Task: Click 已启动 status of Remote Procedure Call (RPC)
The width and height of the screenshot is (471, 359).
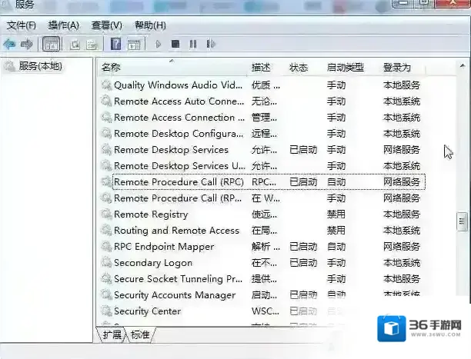Action: pyautogui.click(x=303, y=182)
